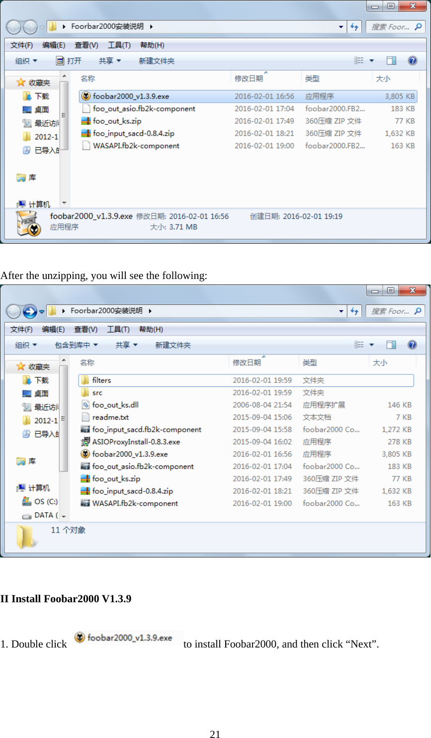Click back arrow in top window

[x=14, y=27]
